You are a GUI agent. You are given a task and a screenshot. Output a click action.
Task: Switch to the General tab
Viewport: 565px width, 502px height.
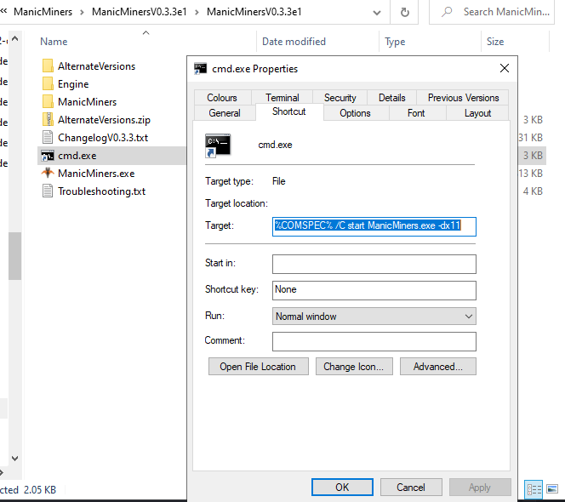click(225, 113)
